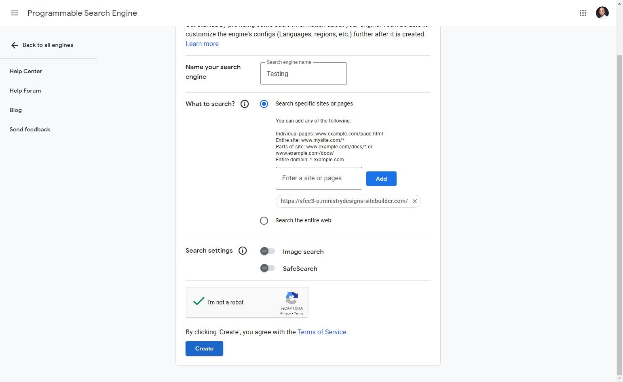Remove the sfcc3-o.ministrydesigns site chip
This screenshot has height=382, width=623.
click(414, 201)
